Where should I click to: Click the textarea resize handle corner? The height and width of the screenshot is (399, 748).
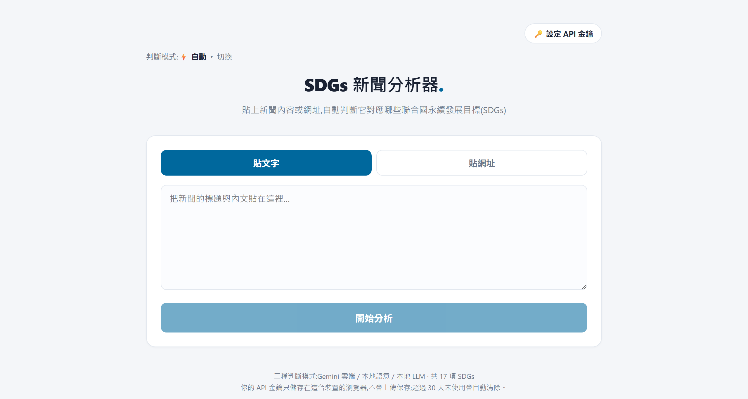click(x=584, y=287)
